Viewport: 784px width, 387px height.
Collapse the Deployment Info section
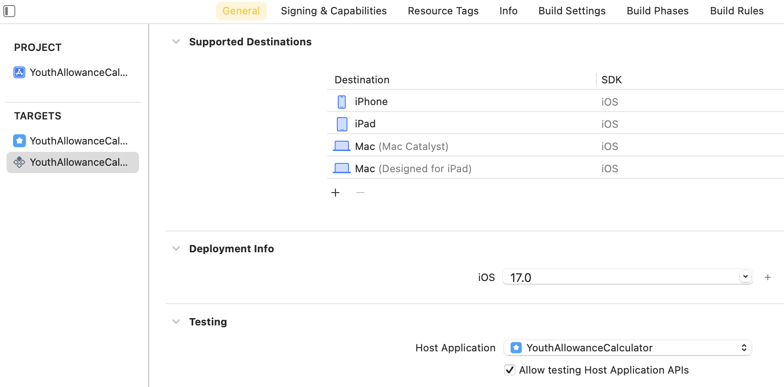coord(176,249)
